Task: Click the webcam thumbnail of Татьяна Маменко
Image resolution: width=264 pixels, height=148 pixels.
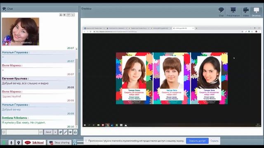Action: tap(21, 32)
